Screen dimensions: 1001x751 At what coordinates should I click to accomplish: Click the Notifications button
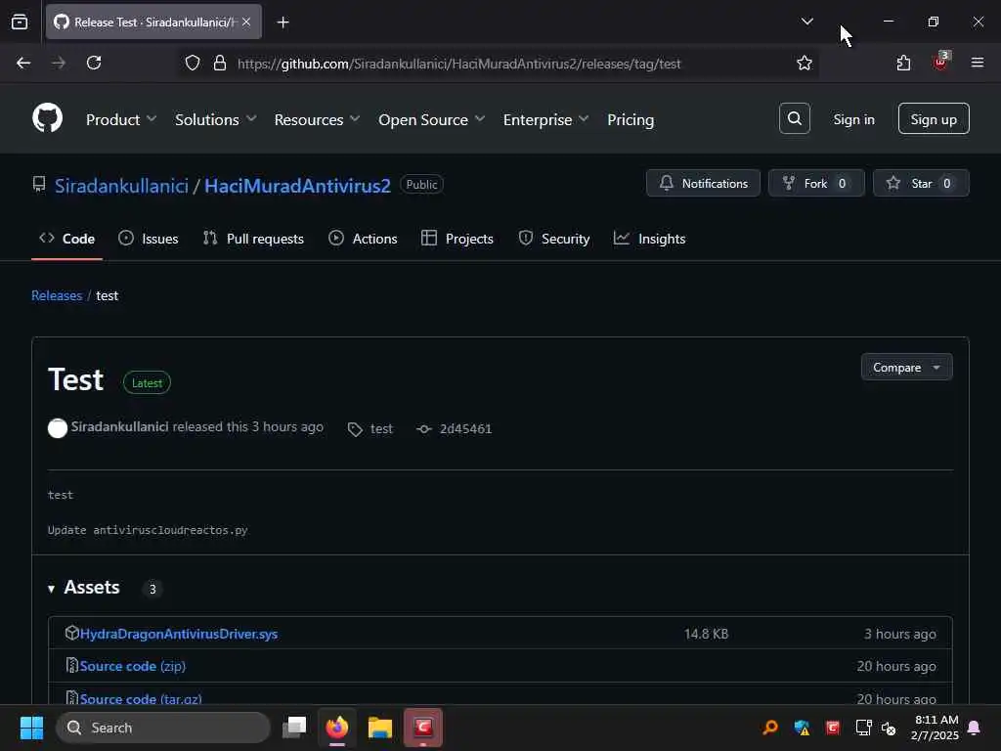point(703,183)
